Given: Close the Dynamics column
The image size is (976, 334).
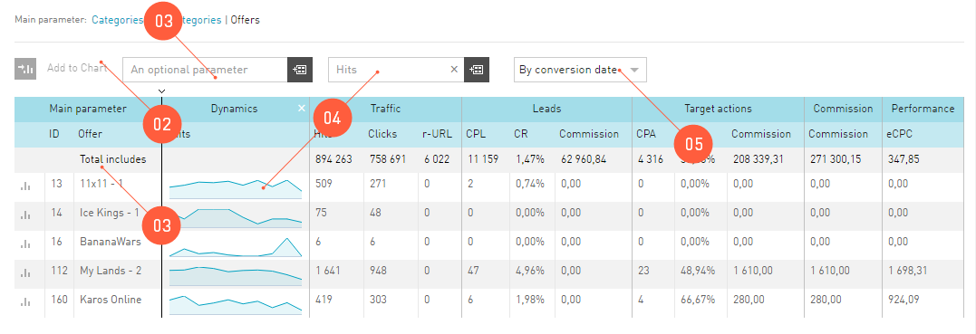Looking at the screenshot, I should coord(302,109).
